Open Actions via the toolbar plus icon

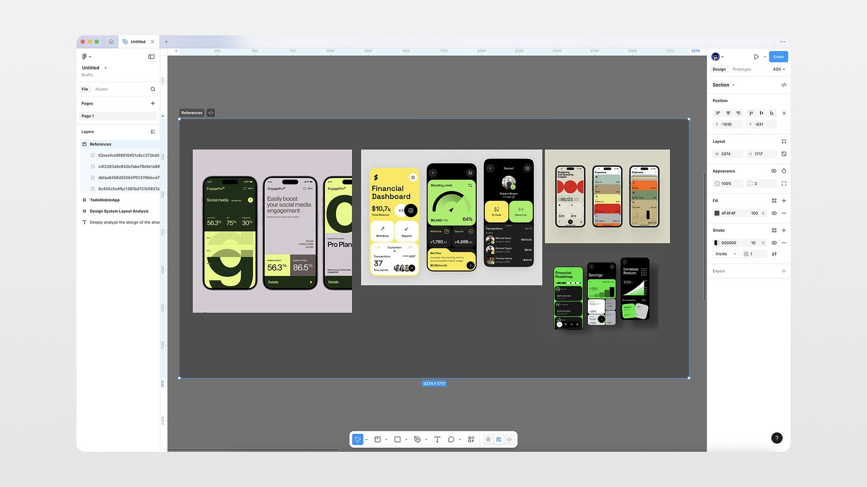click(x=470, y=439)
